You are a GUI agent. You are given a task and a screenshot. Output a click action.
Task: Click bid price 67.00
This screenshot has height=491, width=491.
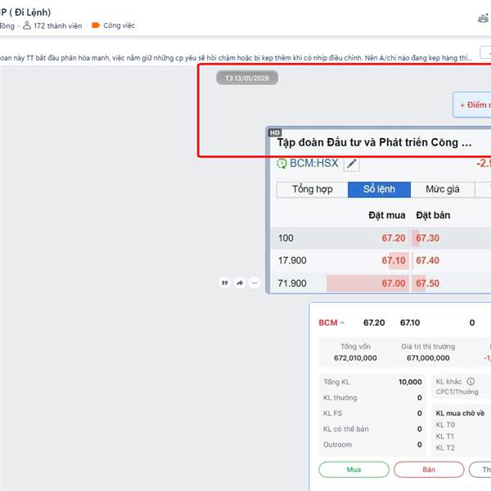click(x=394, y=283)
